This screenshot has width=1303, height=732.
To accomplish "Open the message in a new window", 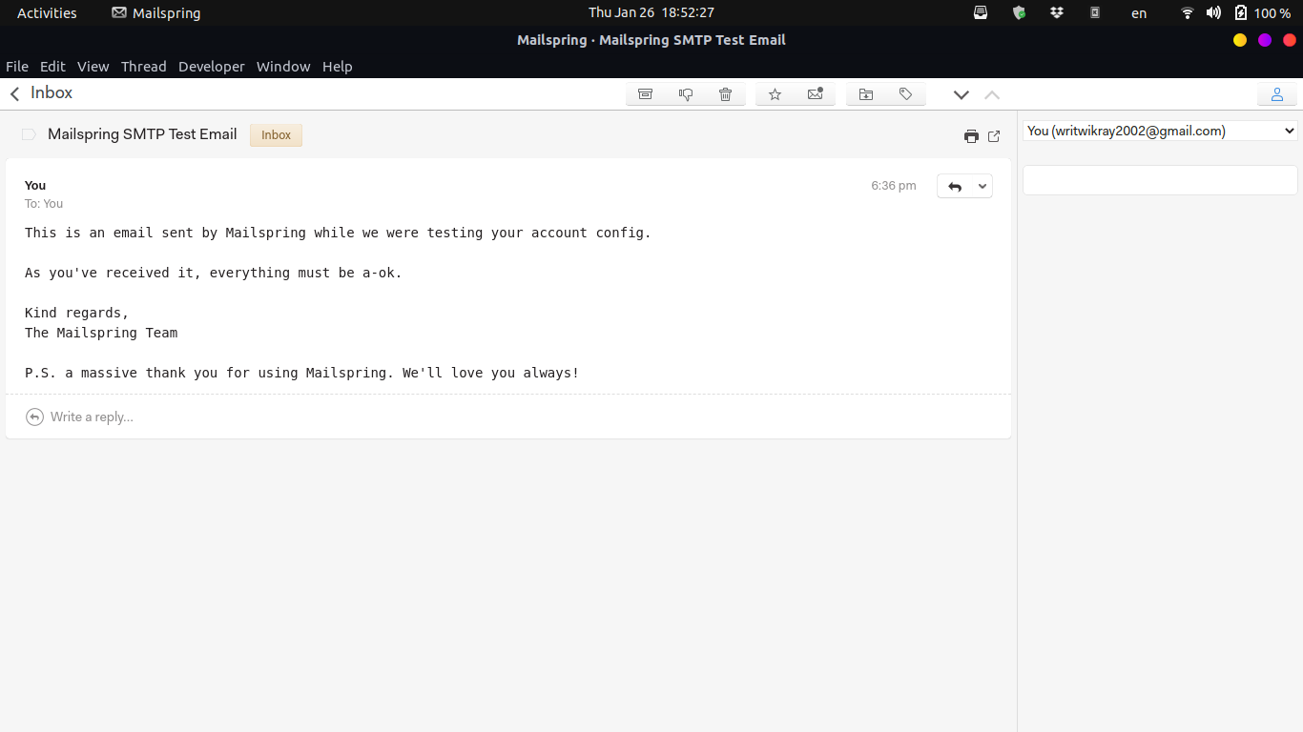I will [x=993, y=135].
